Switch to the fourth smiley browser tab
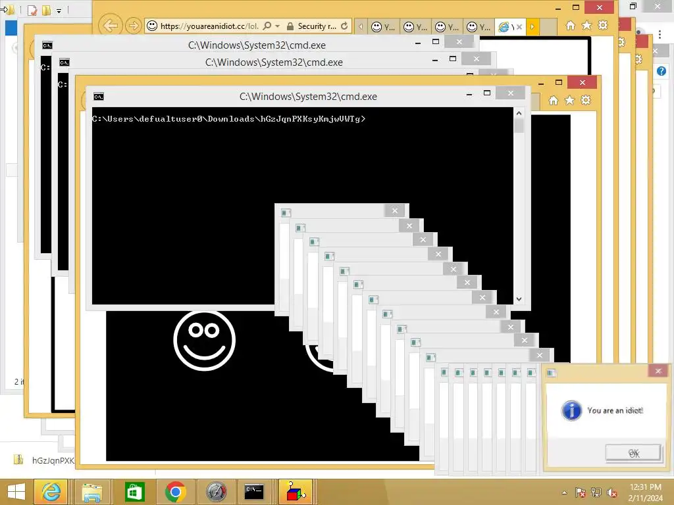This screenshot has height=505, width=674. [x=479, y=26]
